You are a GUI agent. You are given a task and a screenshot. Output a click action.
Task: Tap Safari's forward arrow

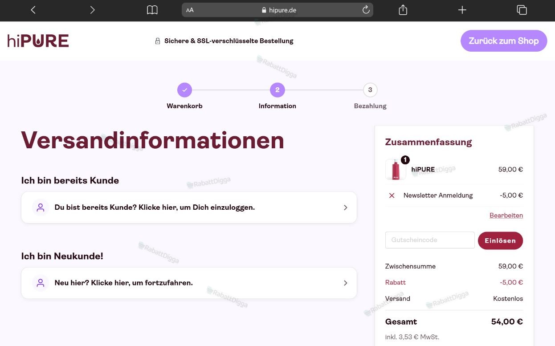(92, 10)
